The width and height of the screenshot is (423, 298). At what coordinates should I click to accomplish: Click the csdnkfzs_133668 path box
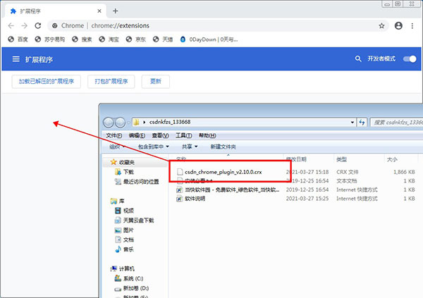243,122
